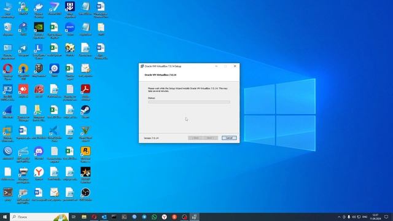Screen dimensions: 393x221
Task: Click the greyed-out Next button in setup
Action: tap(211, 138)
